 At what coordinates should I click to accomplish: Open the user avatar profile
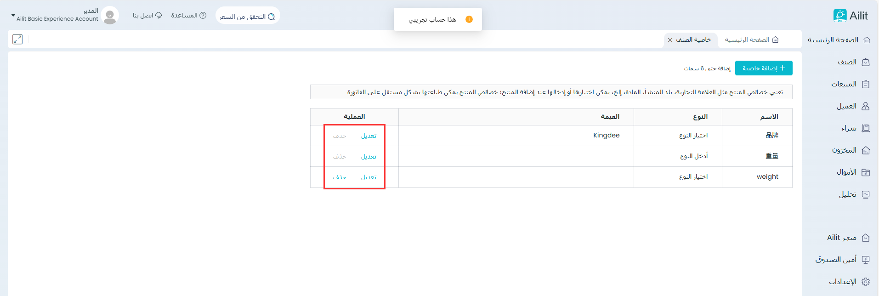[110, 16]
